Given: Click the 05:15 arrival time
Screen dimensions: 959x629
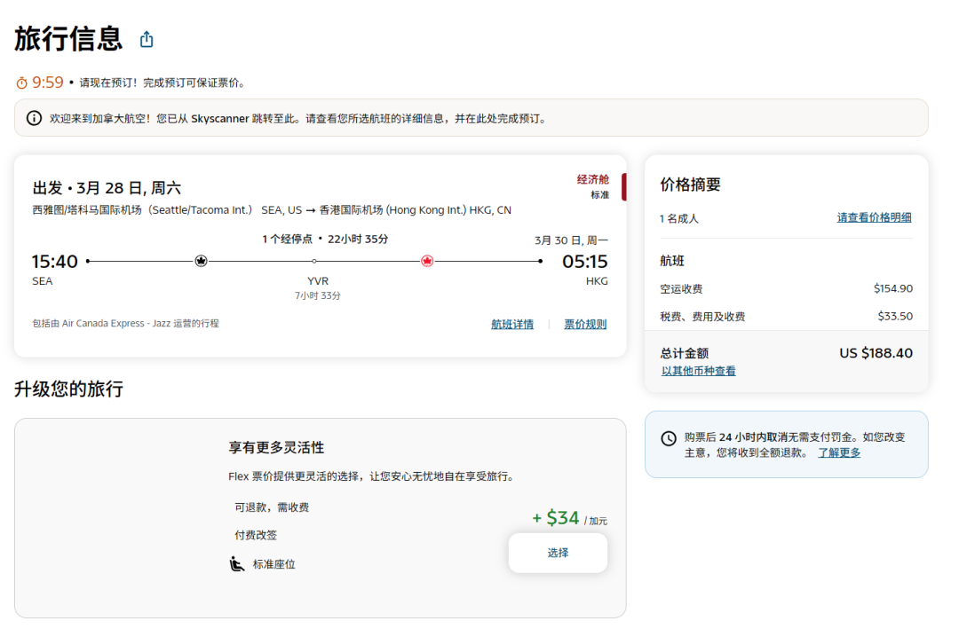Looking at the screenshot, I should [x=584, y=262].
